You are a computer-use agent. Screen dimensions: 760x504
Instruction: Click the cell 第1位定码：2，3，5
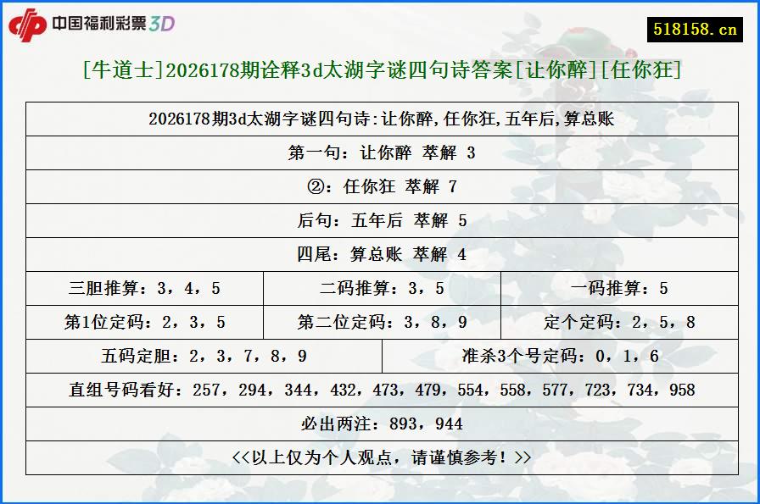point(144,323)
